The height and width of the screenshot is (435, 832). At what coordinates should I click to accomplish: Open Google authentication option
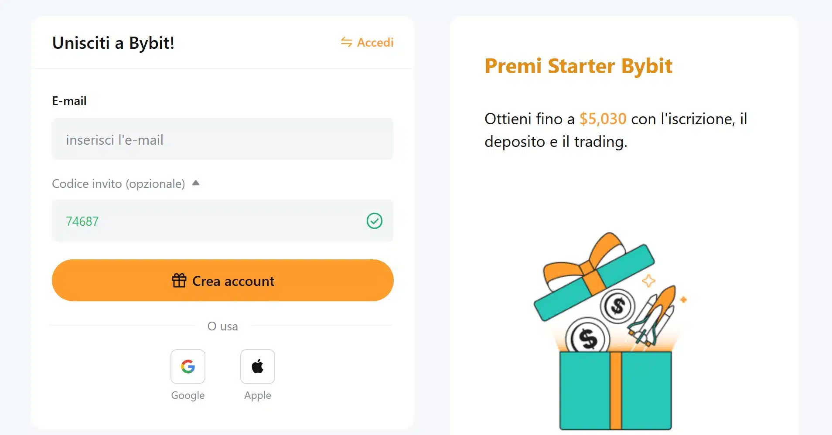[x=188, y=367]
